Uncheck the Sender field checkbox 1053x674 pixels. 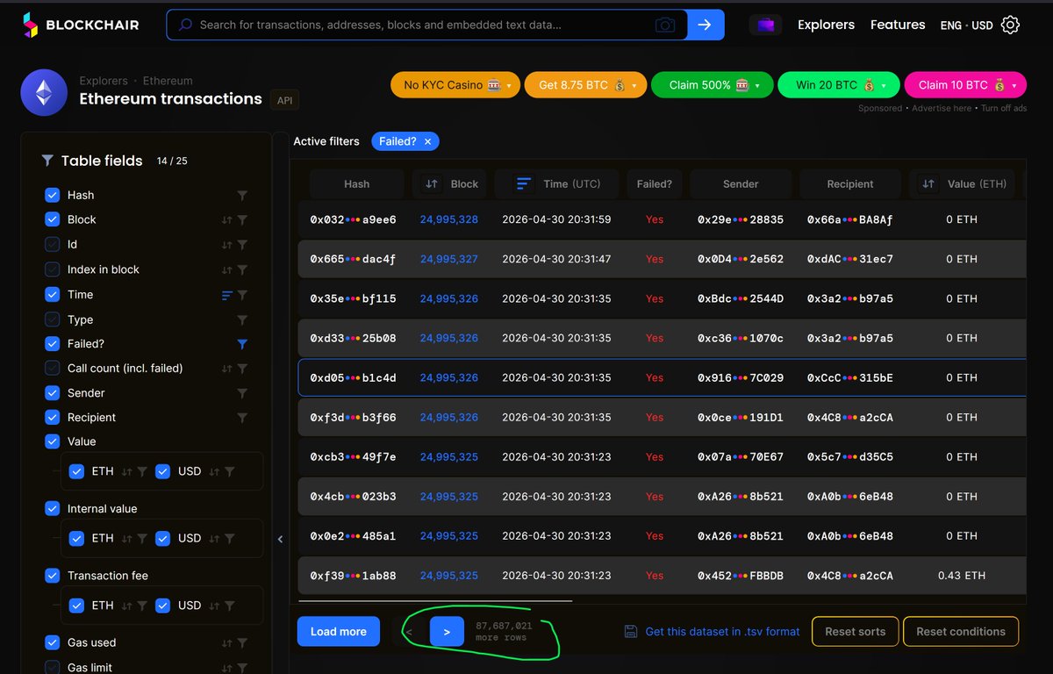point(52,393)
